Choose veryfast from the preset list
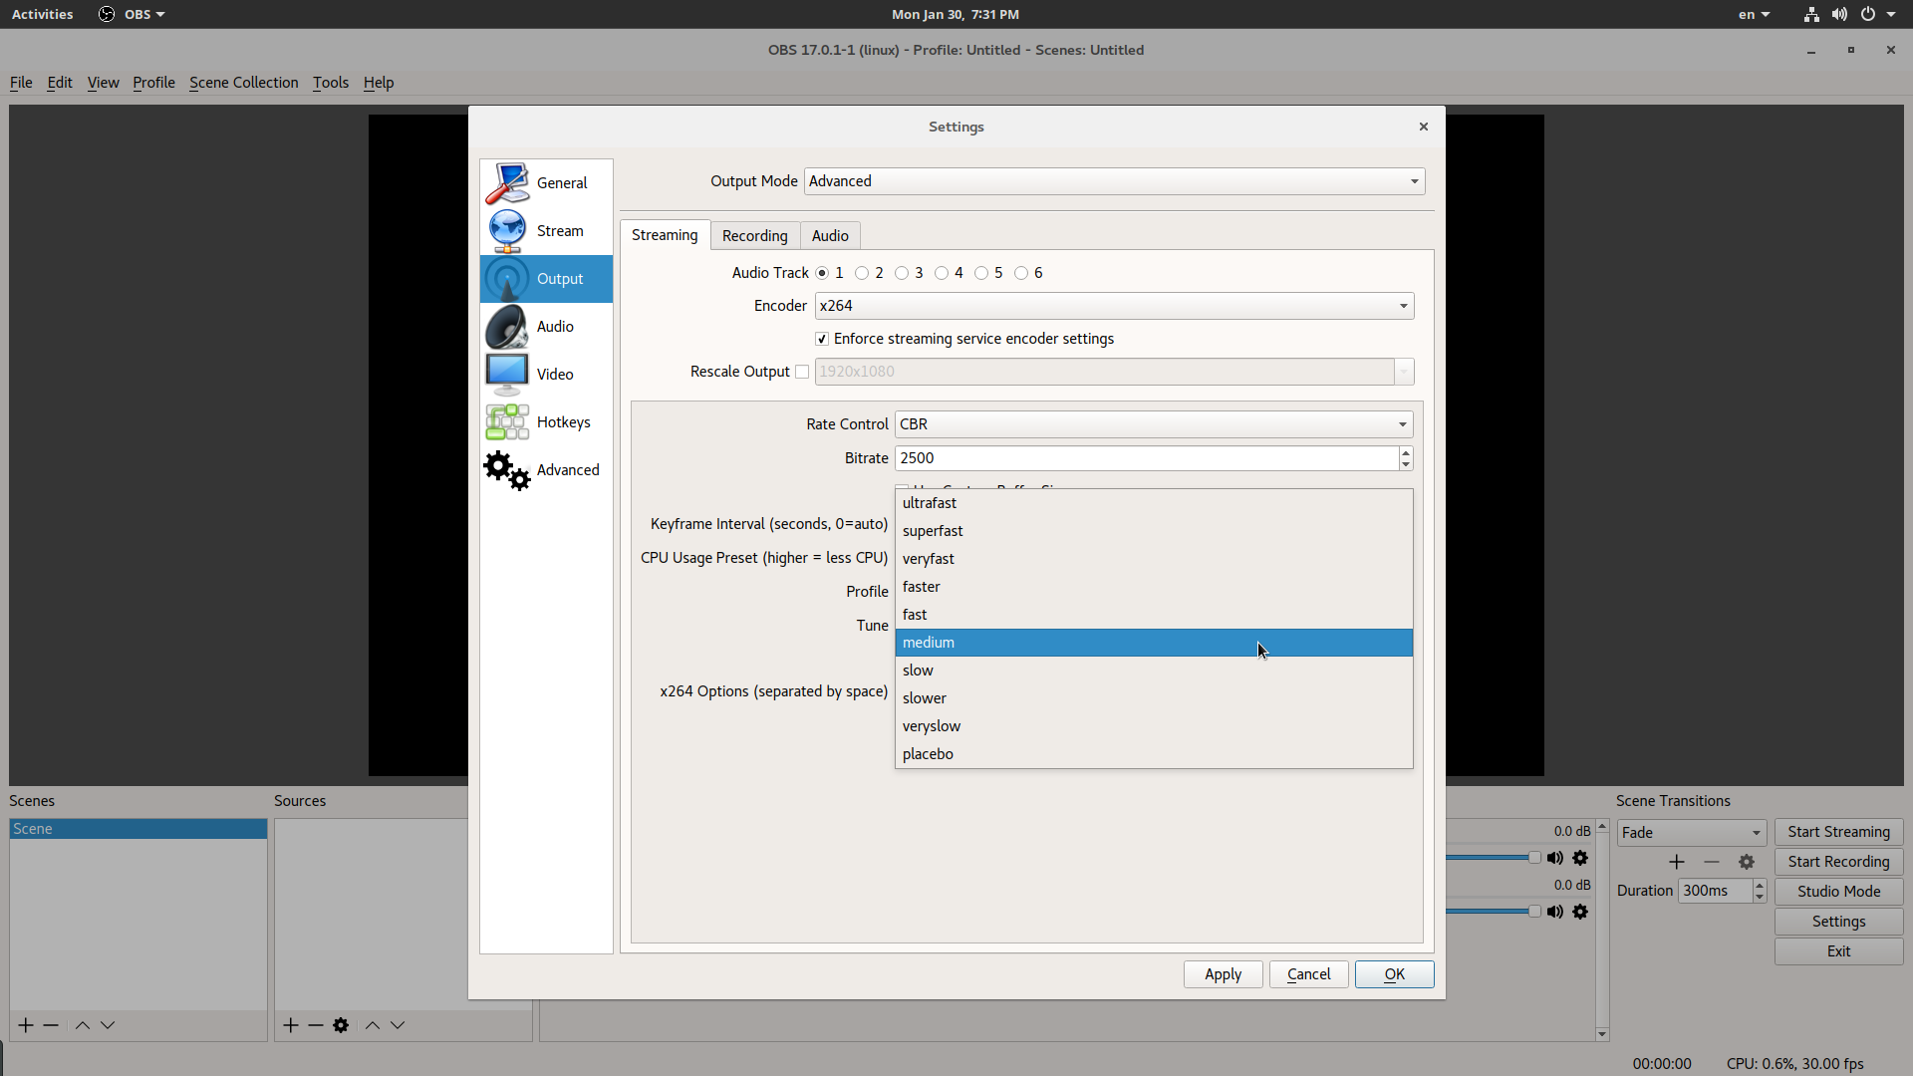Image resolution: width=1913 pixels, height=1076 pixels. (x=929, y=559)
